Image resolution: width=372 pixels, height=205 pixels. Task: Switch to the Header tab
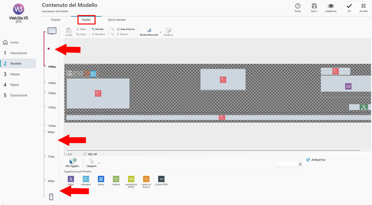tap(56, 20)
